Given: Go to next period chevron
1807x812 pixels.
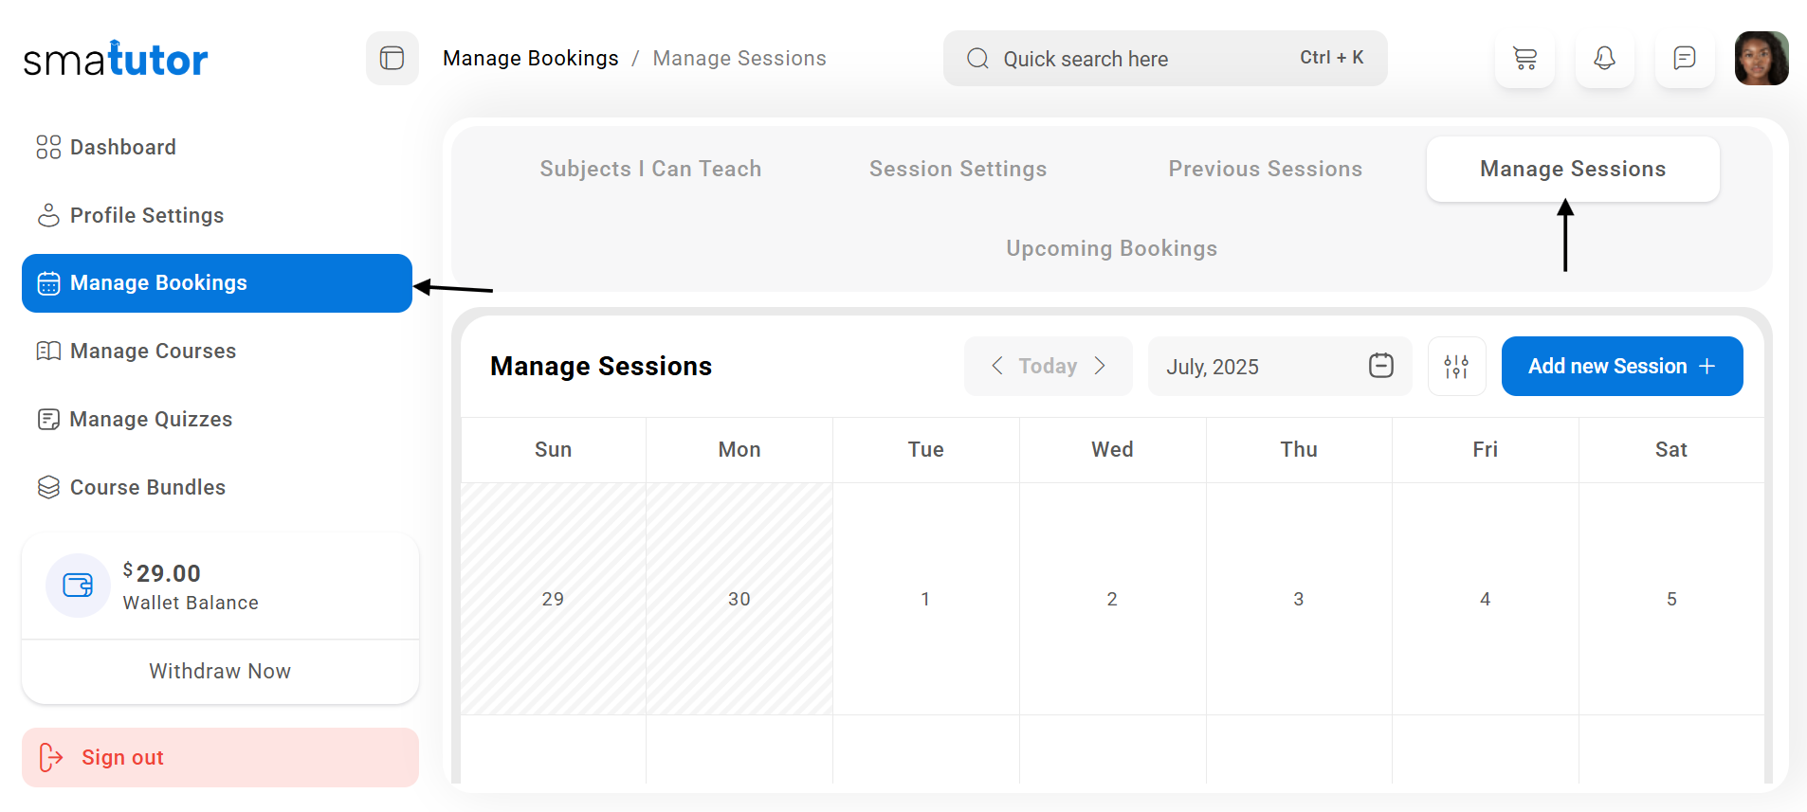Looking at the screenshot, I should click(1100, 366).
